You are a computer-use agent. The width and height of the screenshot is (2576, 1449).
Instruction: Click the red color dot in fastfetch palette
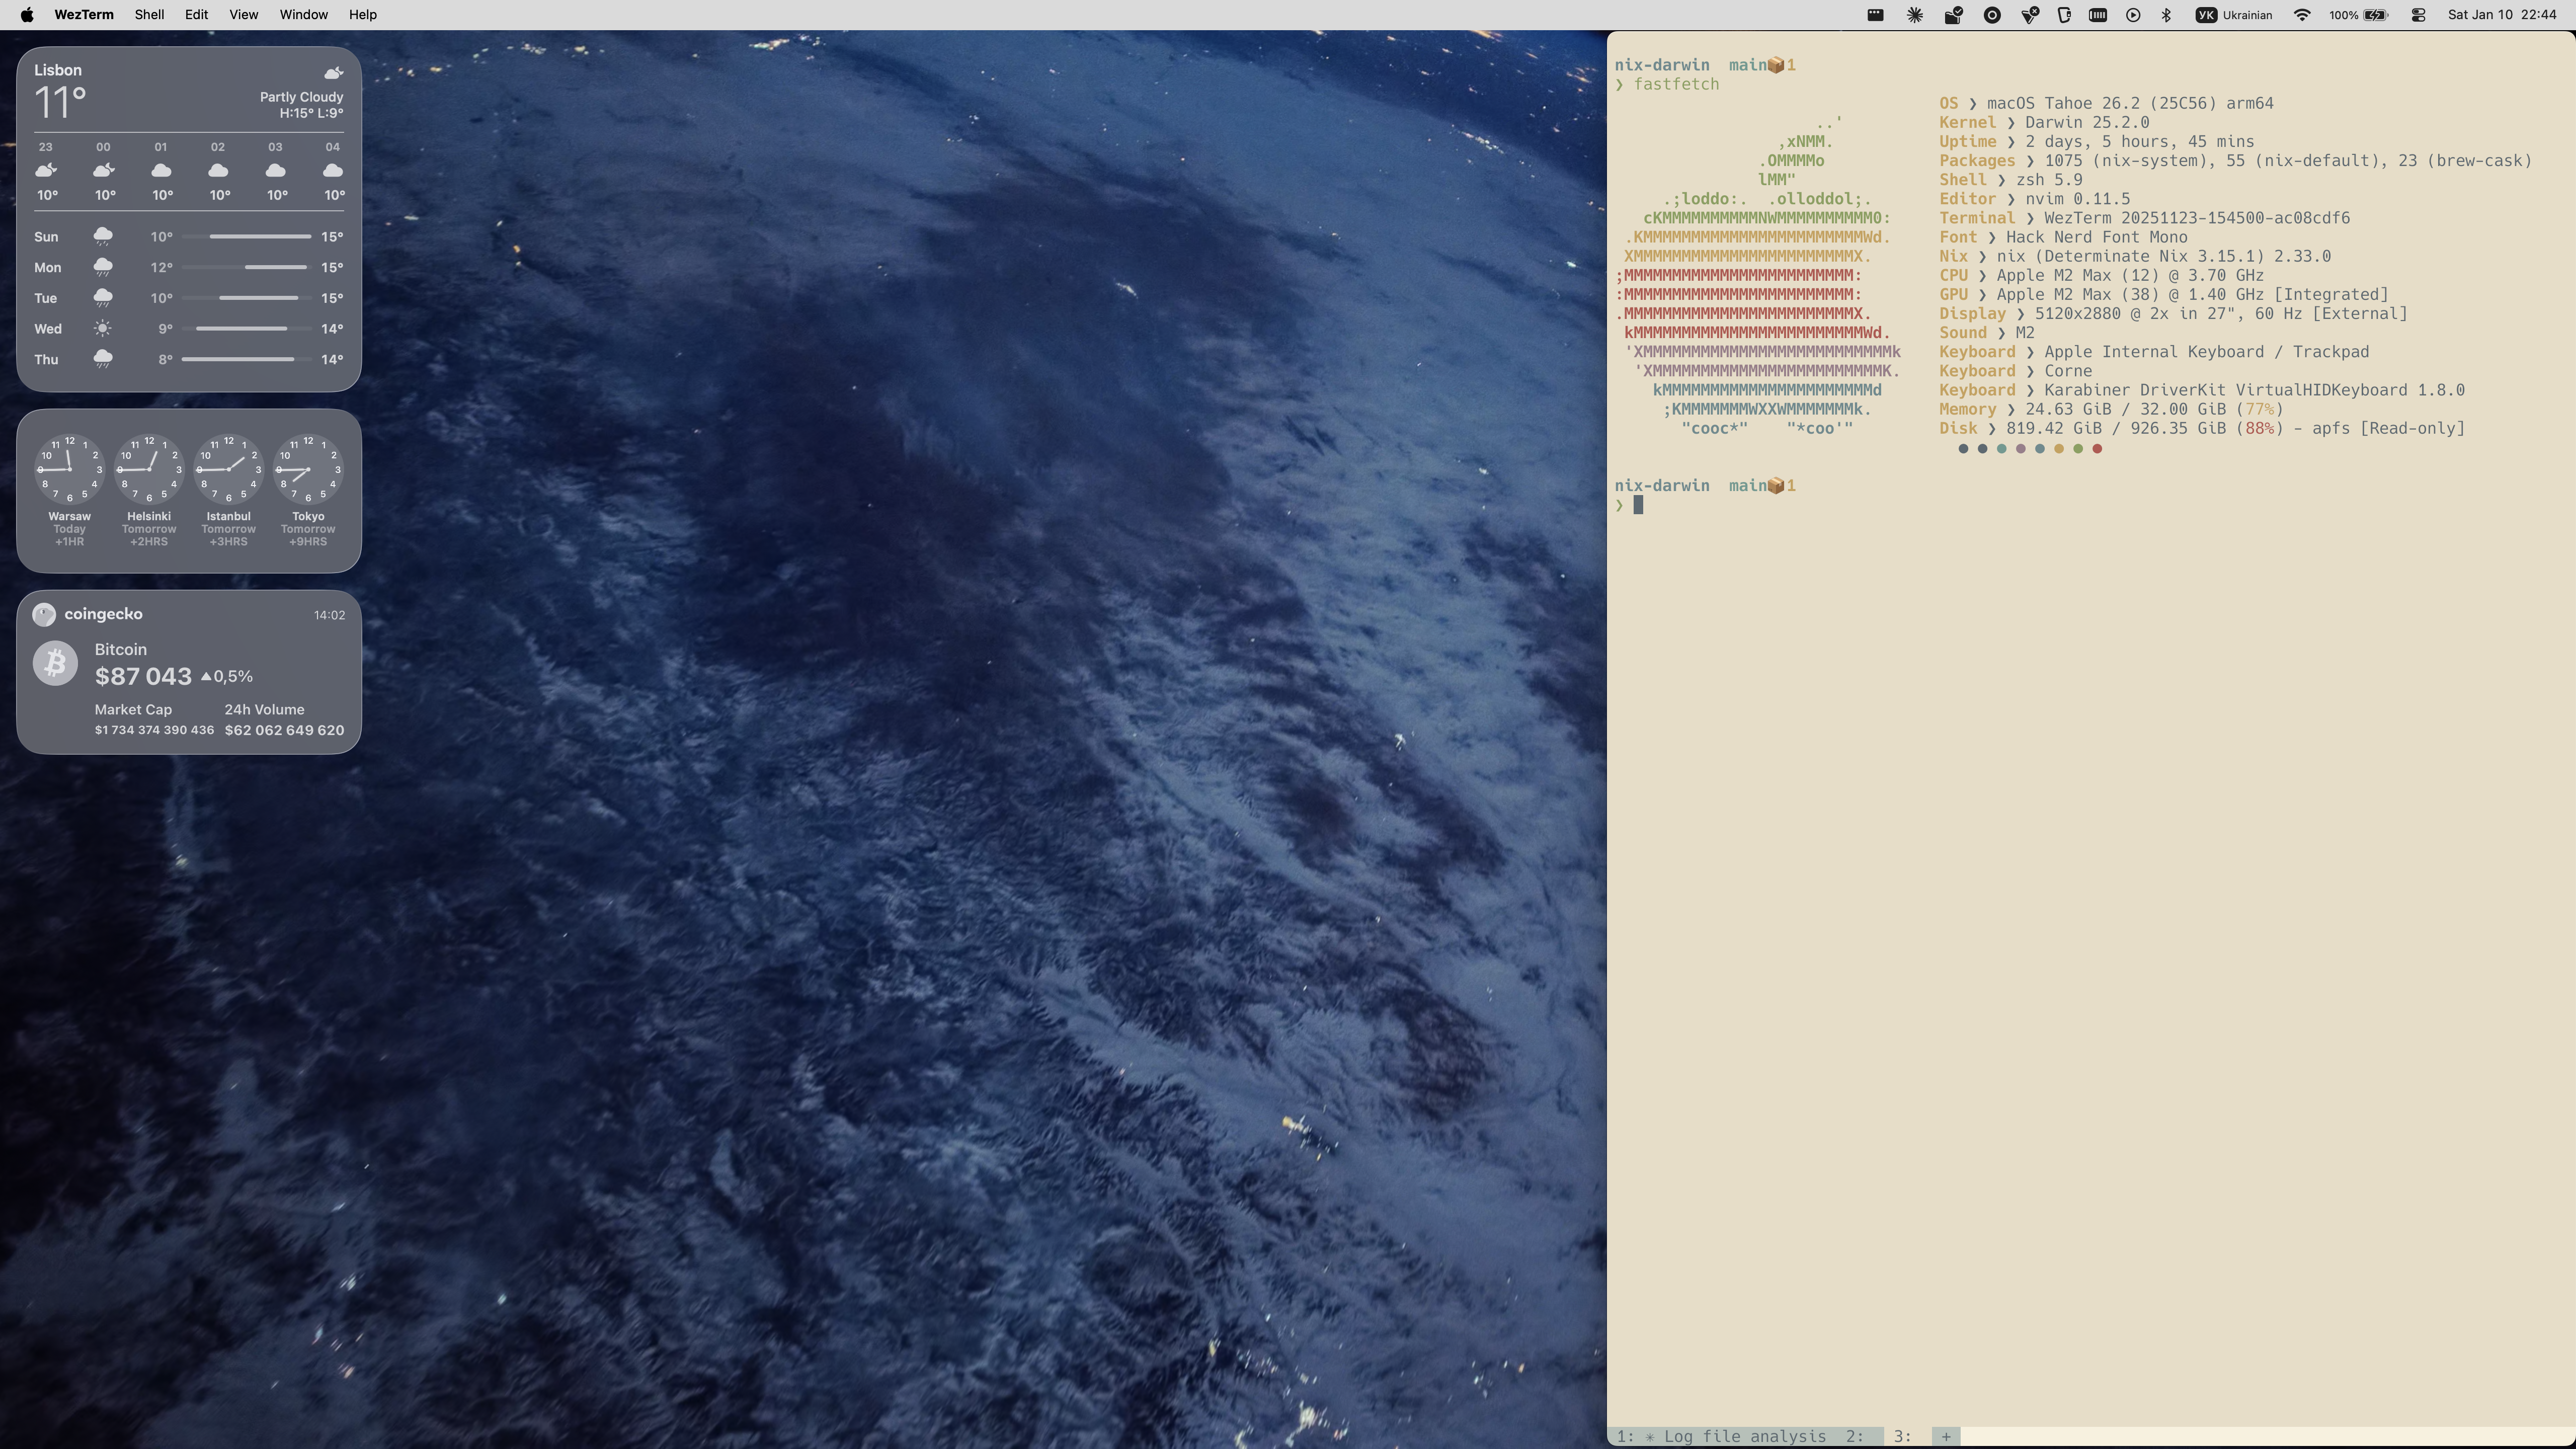(x=2097, y=449)
